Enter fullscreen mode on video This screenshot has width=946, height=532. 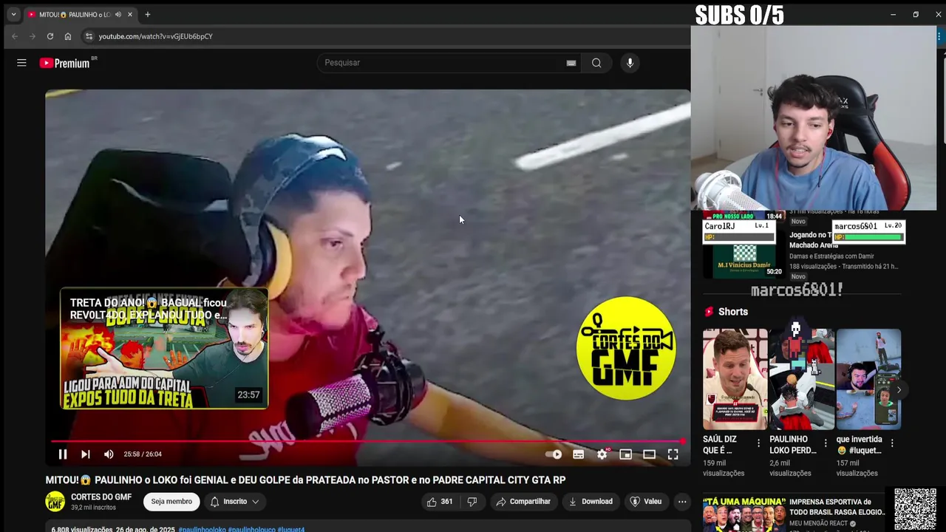[673, 454]
